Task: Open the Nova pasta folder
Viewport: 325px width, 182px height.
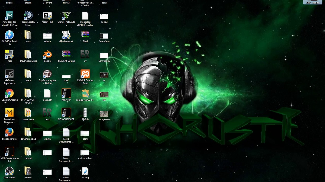Action: (28, 113)
